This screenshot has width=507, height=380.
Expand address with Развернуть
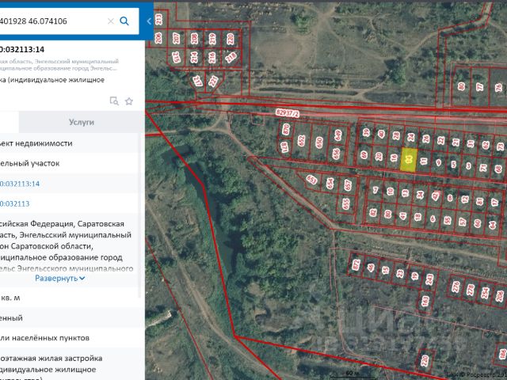click(x=60, y=278)
